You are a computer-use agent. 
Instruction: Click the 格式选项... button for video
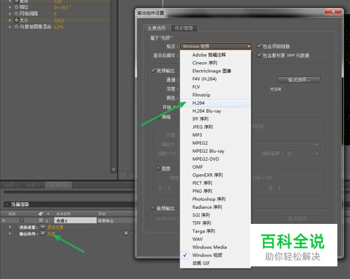coord(299,80)
